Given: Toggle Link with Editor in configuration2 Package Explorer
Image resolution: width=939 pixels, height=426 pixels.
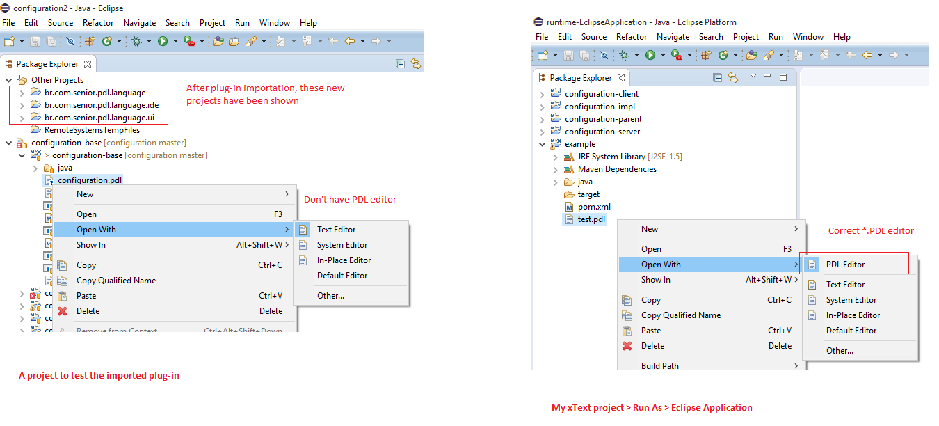Looking at the screenshot, I should [x=416, y=63].
